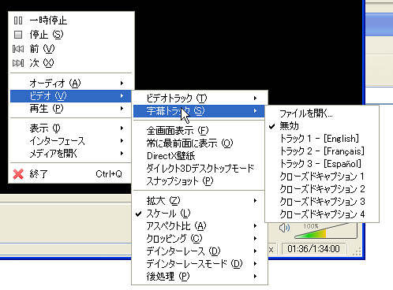Image resolution: width=393 pixels, height=290 pixels.
Task: Expand the ビデオトラック (T) submenu
Action: (200, 99)
